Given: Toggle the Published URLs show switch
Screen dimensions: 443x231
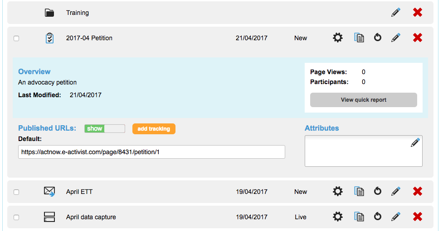Looking at the screenshot, I should (105, 129).
